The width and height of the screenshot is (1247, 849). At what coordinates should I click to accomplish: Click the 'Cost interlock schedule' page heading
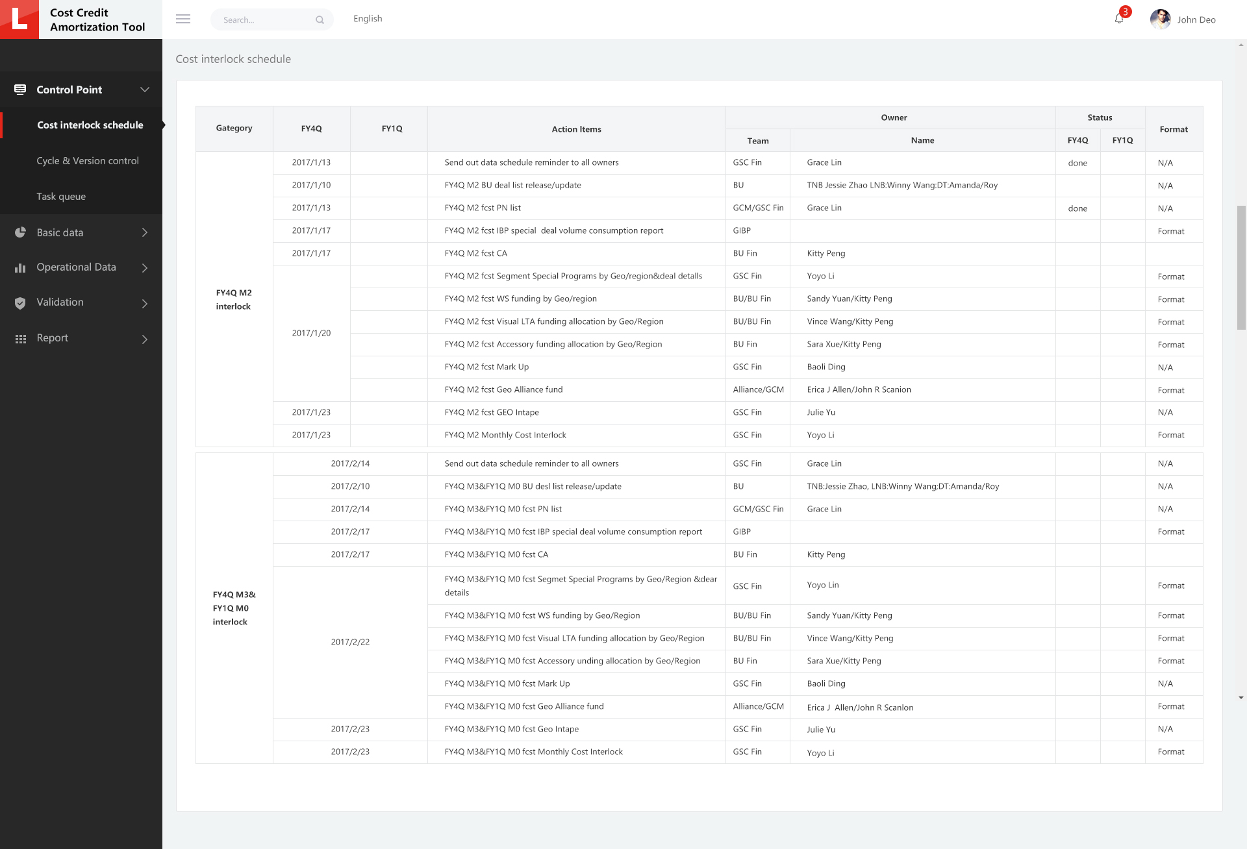coord(233,59)
